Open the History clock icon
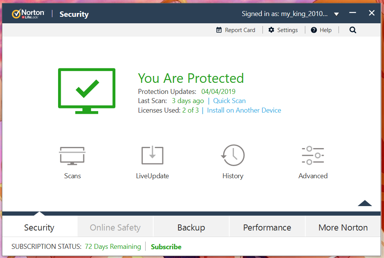Screen dimensions: 384x258 [233, 155]
